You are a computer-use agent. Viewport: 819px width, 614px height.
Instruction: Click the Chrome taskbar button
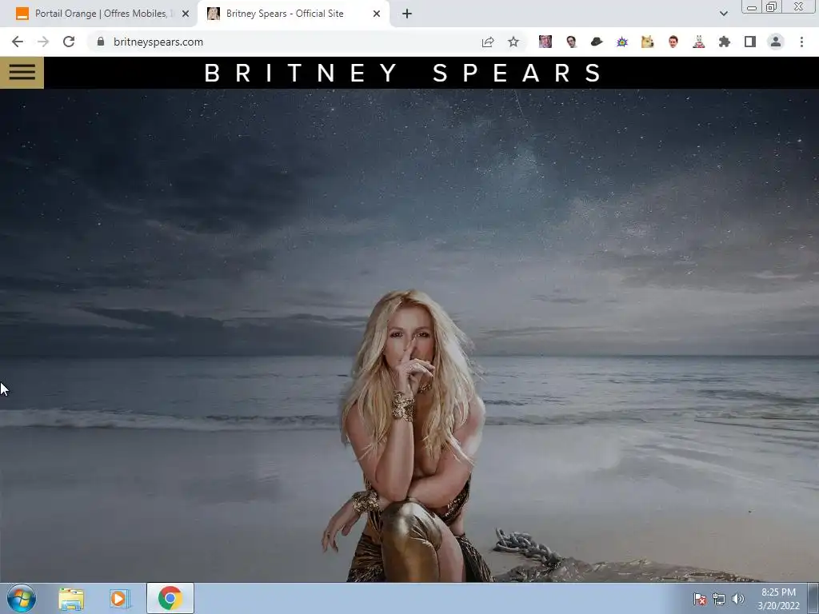(170, 598)
